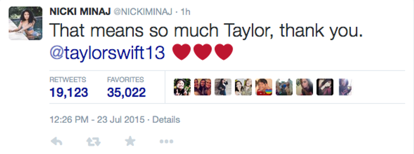This screenshot has height=154, width=414.
Task: Open the @taylorswift13 mention
Action: tap(107, 52)
